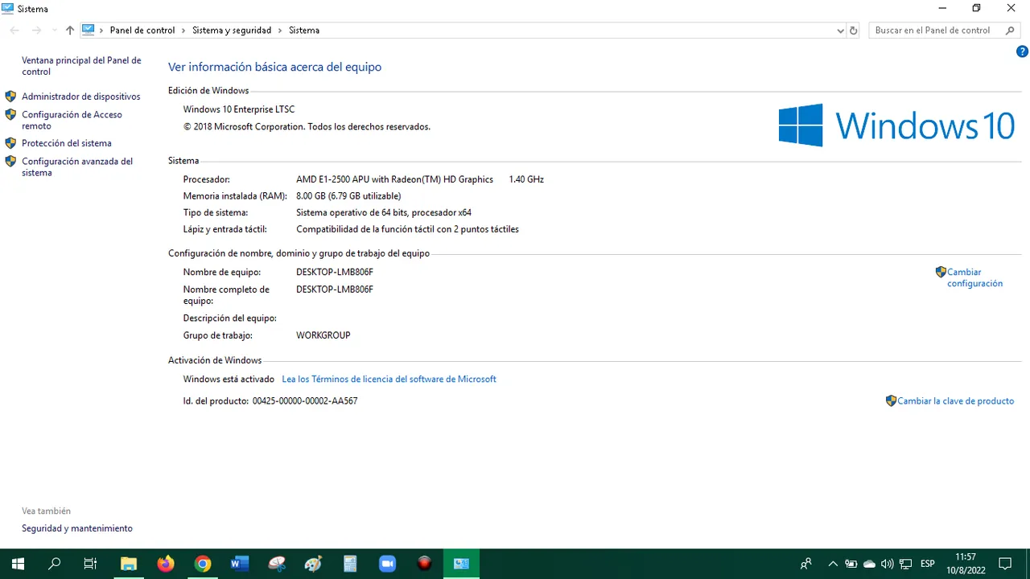This screenshot has width=1030, height=579.
Task: Click shield icon beside Cambiar la clave de producto
Action: 891,400
